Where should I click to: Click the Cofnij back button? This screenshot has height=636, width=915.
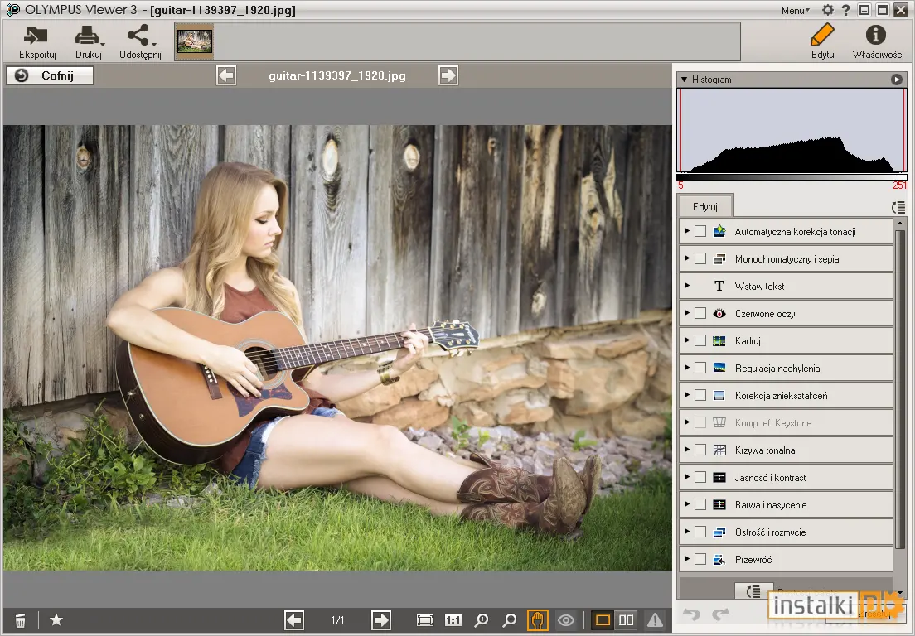[51, 75]
